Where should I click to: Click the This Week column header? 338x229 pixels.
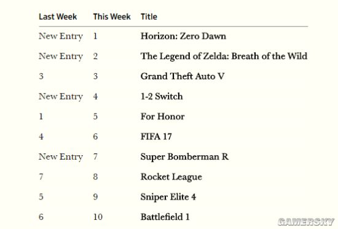point(112,17)
